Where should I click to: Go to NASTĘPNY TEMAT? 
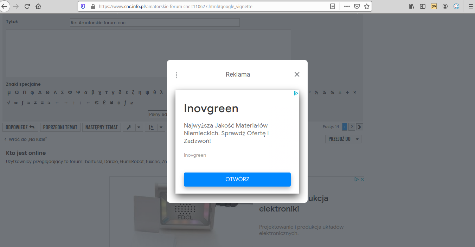point(102,127)
